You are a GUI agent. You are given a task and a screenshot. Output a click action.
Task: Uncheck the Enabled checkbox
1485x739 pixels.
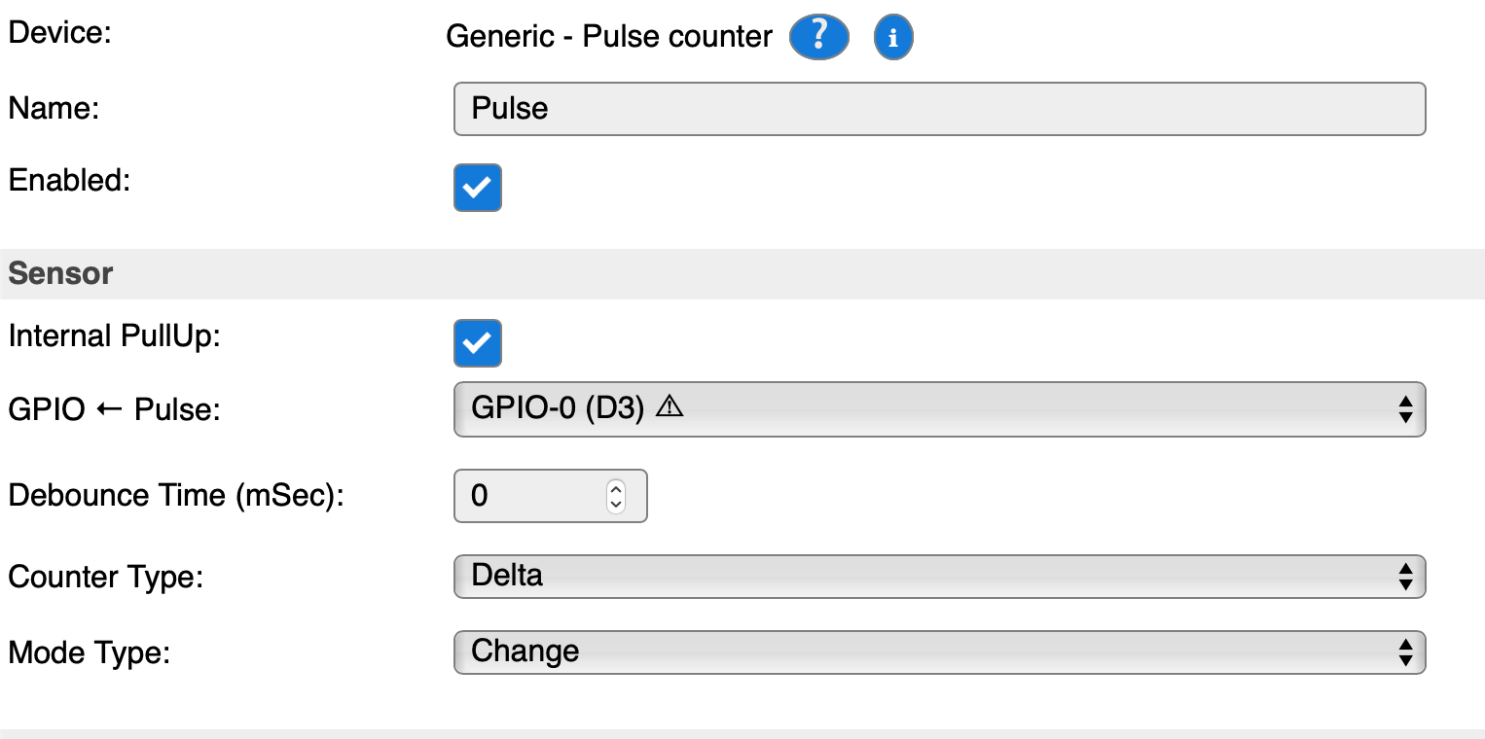[478, 188]
